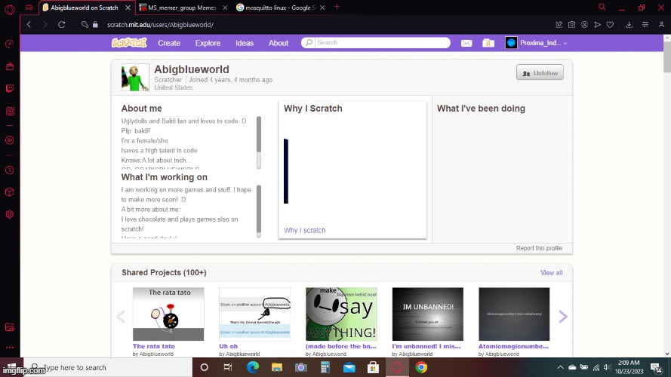Open Atomiomagionumbe... project title link
This screenshot has width=671, height=377.
click(513, 346)
